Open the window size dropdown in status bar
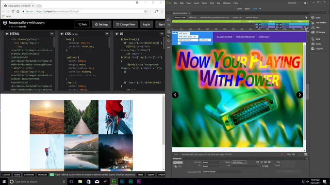The width and height of the screenshot is (330, 185). [x=293, y=155]
